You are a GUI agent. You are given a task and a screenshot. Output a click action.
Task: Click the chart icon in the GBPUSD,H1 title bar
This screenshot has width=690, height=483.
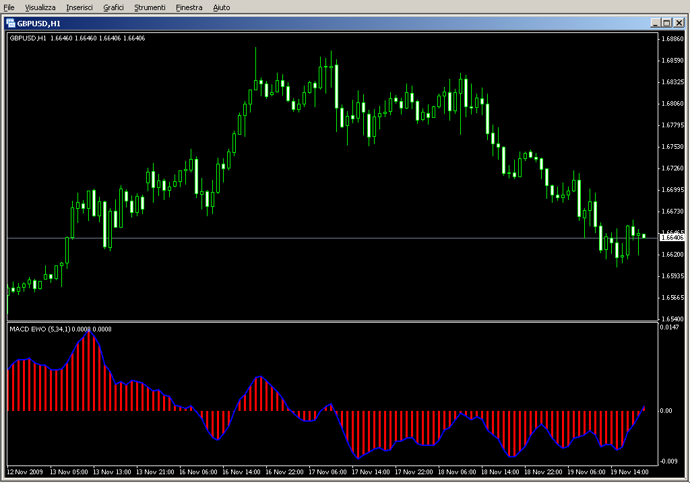click(x=11, y=22)
